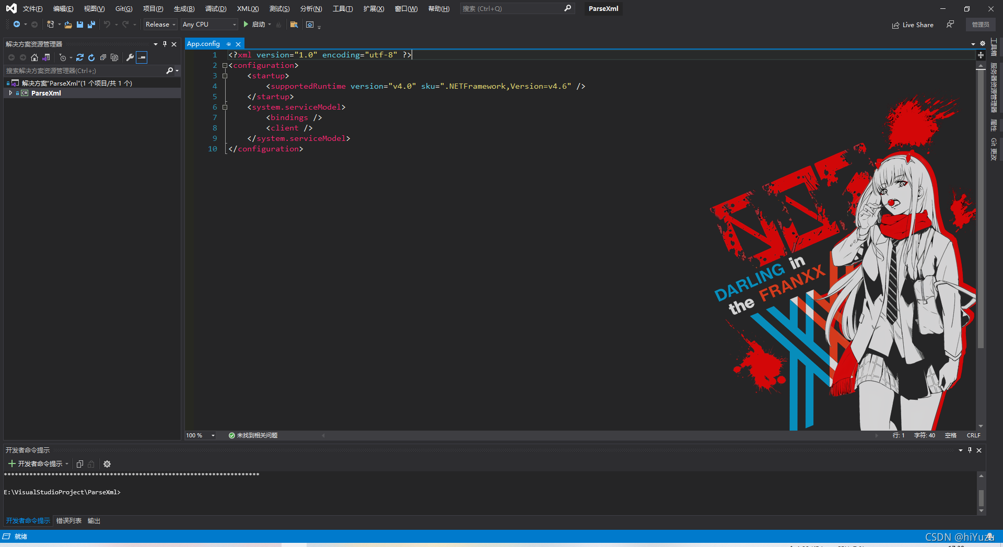Click the green Start debugging play icon

(x=246, y=25)
